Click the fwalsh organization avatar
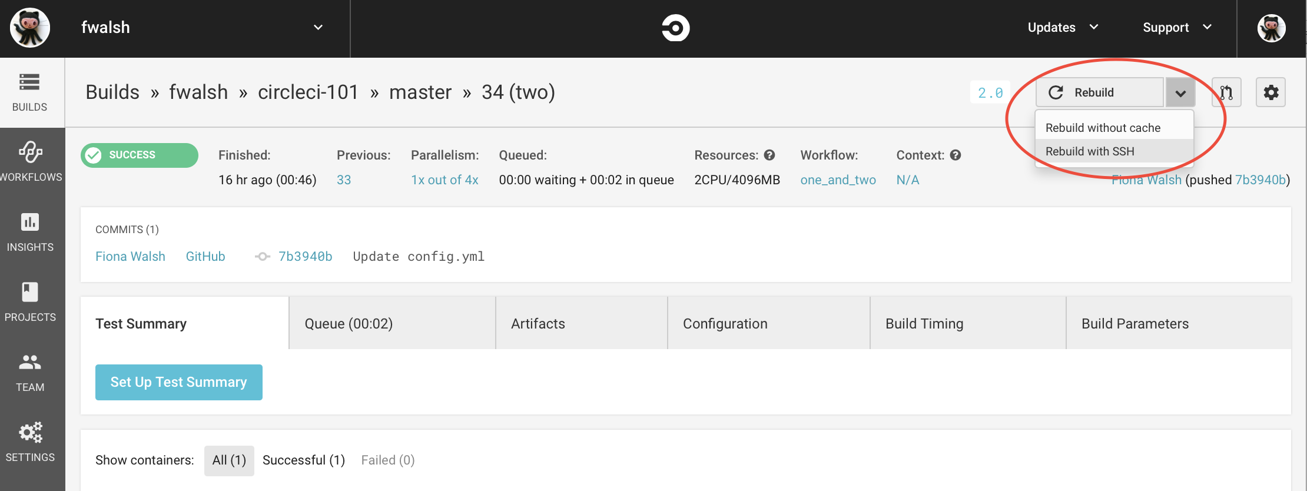 (30, 28)
